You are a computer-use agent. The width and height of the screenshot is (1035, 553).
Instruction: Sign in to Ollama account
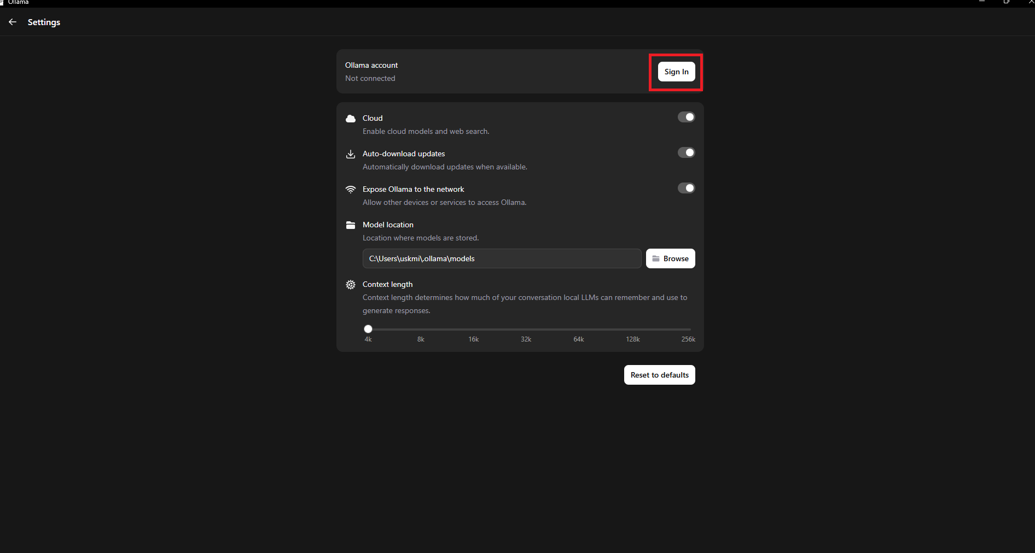676,72
